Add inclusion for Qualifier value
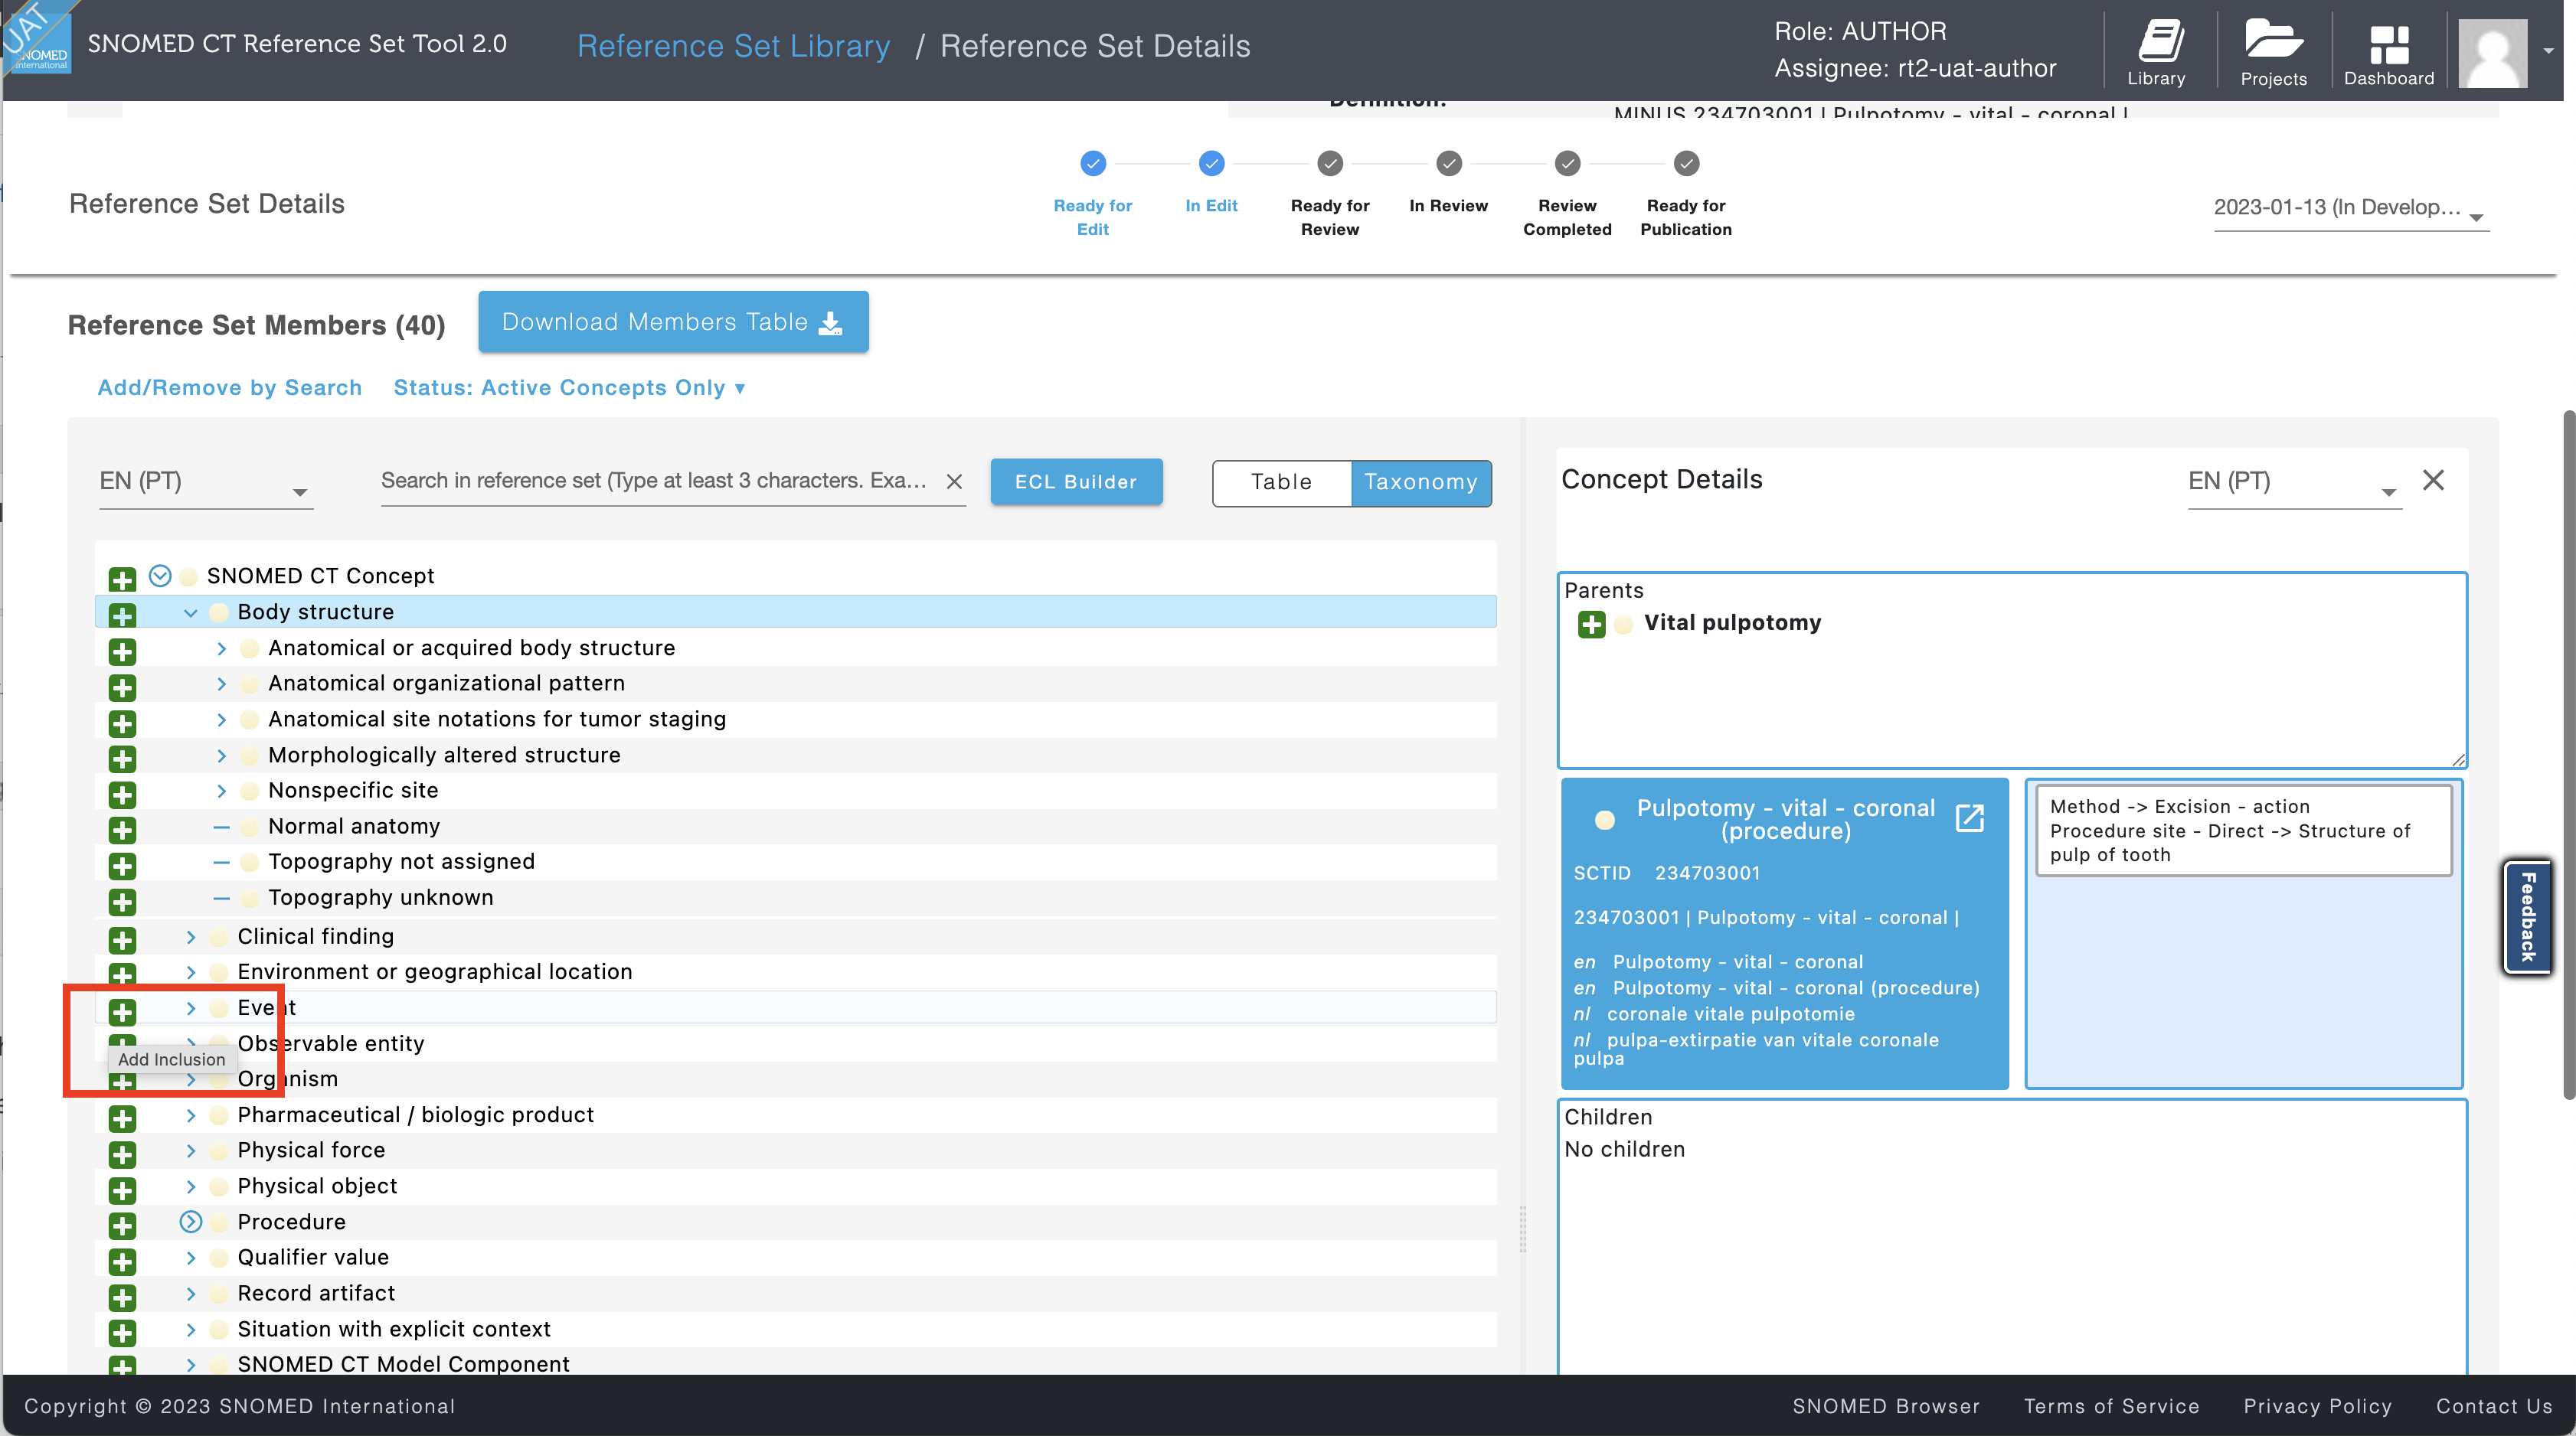2576x1436 pixels. point(122,1261)
